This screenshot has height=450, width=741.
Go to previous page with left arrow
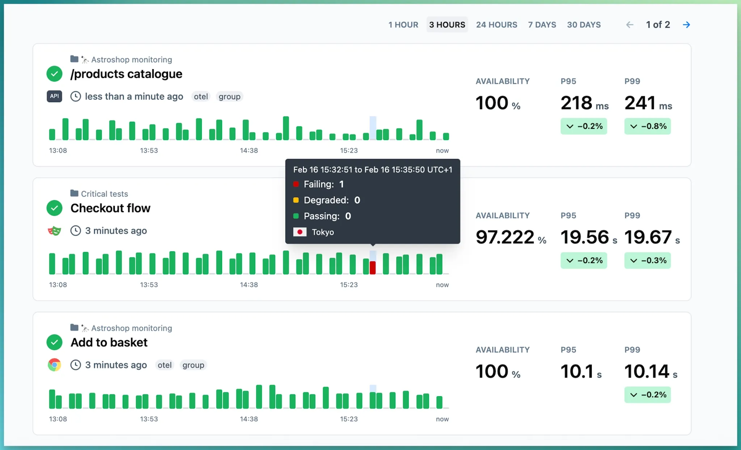pyautogui.click(x=630, y=25)
